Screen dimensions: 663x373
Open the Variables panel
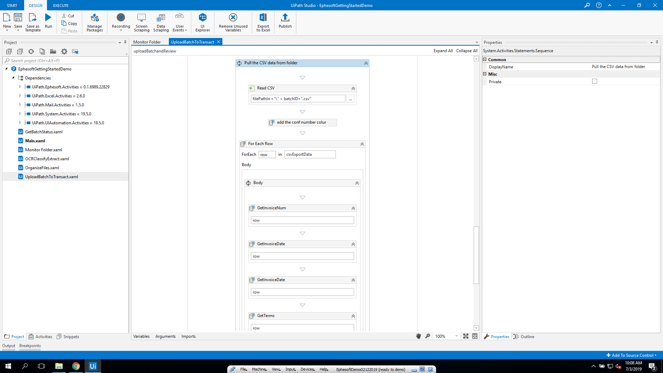pyautogui.click(x=142, y=336)
